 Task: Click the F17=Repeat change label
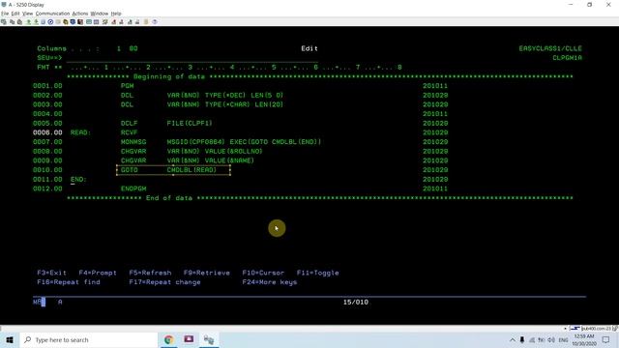pyautogui.click(x=164, y=282)
